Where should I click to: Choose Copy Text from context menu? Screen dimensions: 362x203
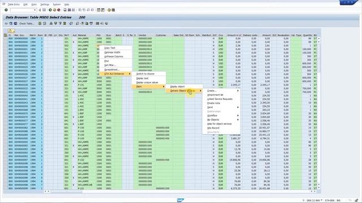click(115, 48)
